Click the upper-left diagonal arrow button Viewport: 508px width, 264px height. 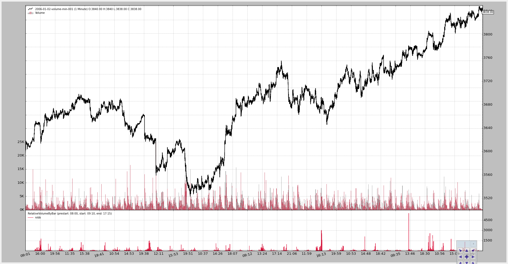coord(460,250)
